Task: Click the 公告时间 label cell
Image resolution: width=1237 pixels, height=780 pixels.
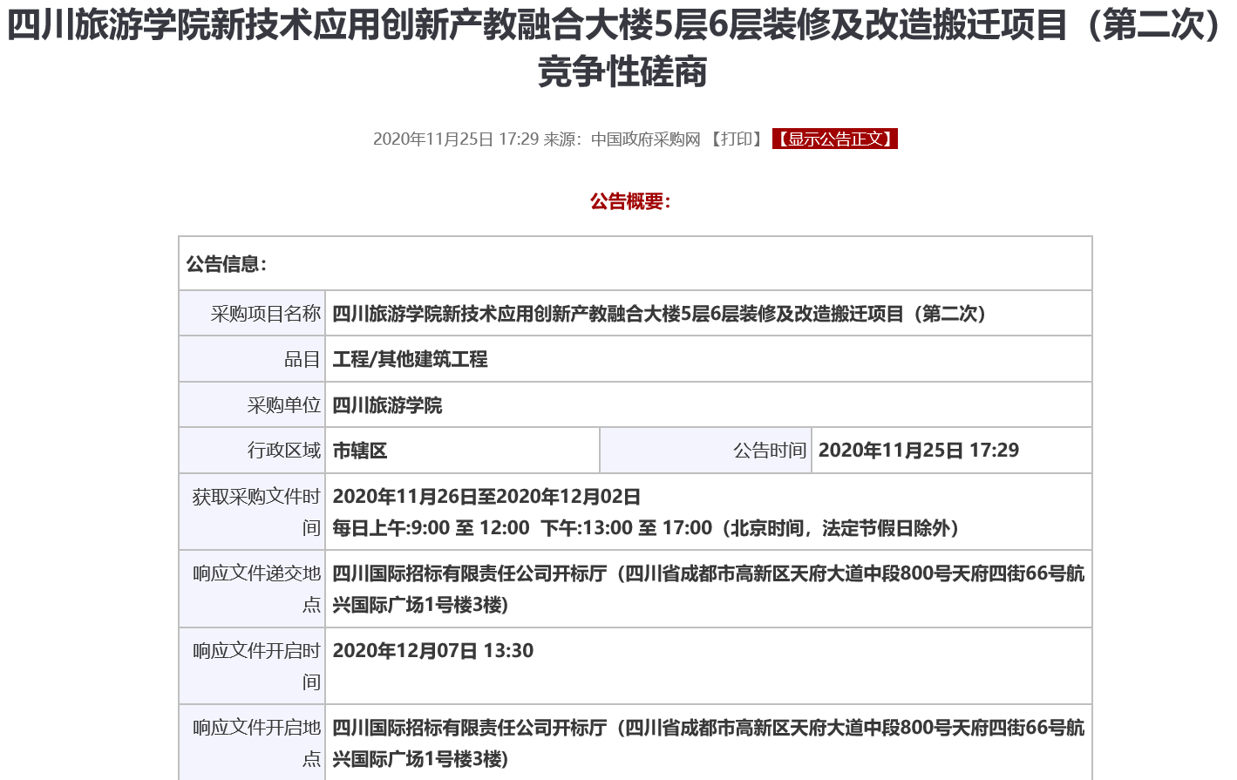Action: click(x=706, y=451)
